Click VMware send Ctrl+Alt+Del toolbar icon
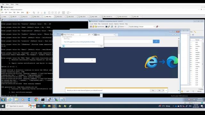The height and width of the screenshot is (115, 205). point(34,12)
